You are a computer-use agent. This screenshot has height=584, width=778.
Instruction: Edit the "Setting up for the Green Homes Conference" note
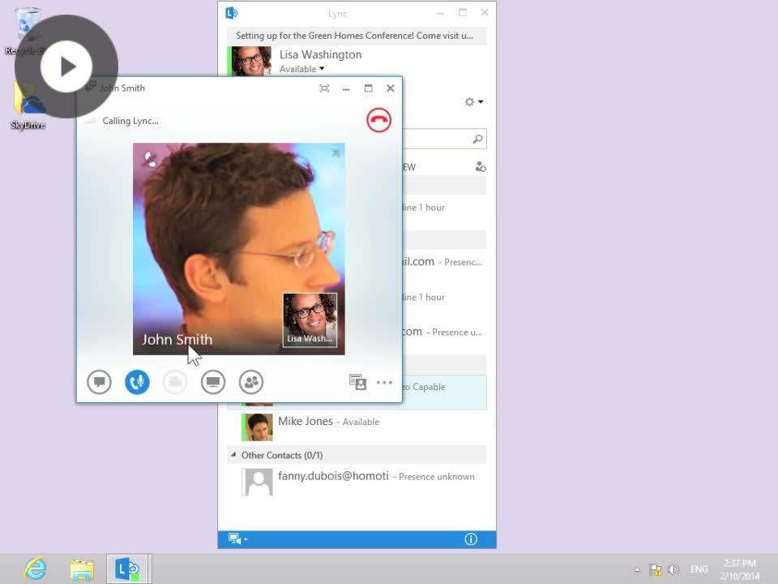(357, 36)
